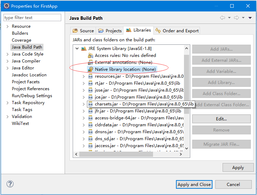Click the Access rules icon

point(90,56)
